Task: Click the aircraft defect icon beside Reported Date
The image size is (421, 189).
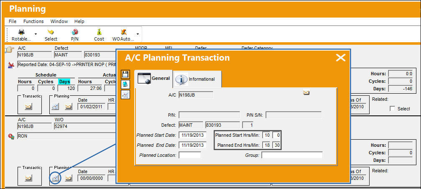Action: point(11,65)
